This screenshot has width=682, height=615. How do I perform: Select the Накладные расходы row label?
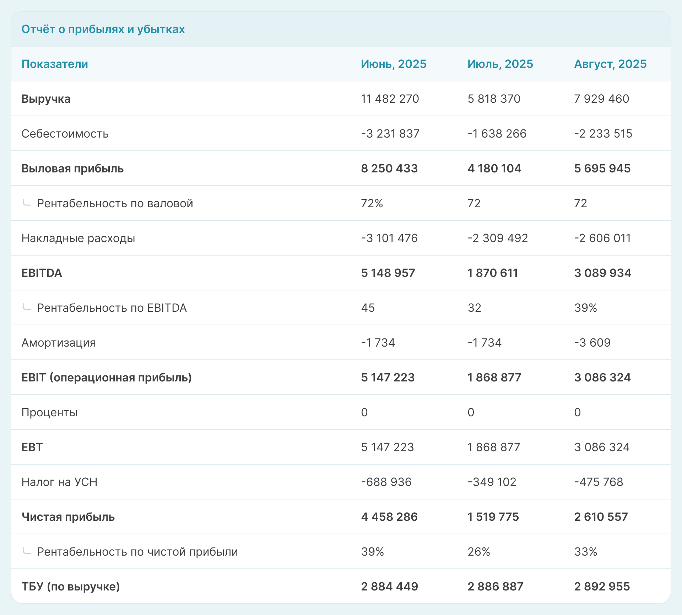tap(78, 238)
